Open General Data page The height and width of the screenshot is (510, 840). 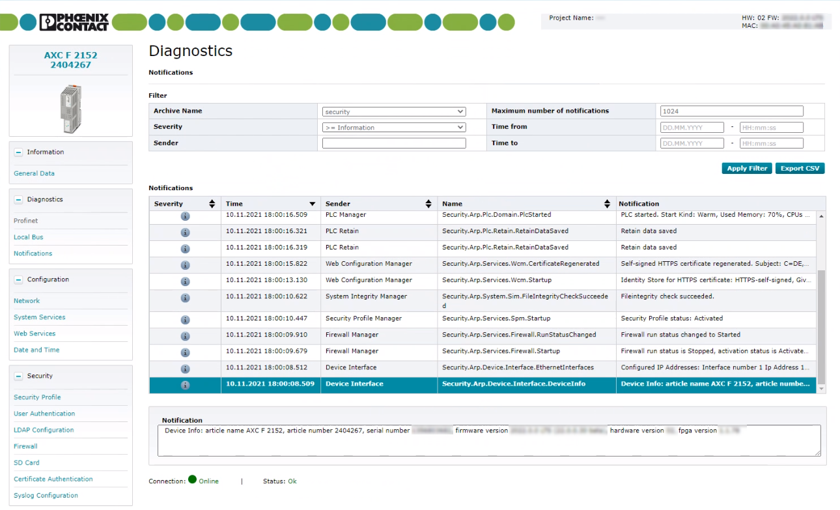pyautogui.click(x=34, y=173)
